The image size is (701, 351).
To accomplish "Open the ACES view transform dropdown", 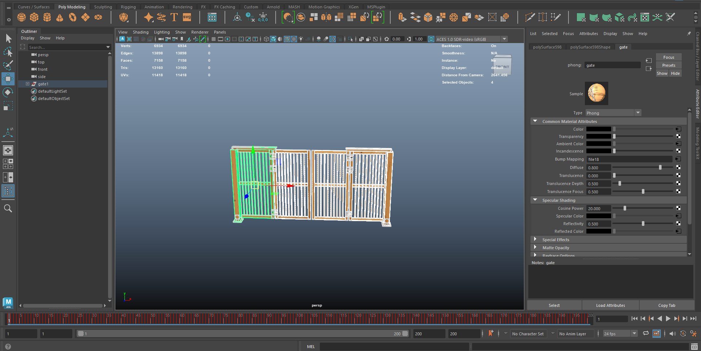I will [504, 39].
